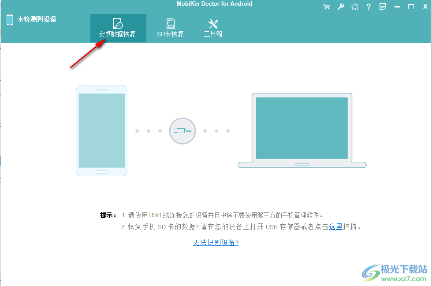432x286 pixels.
Task: Click the 这里 link to scan SD card
Action: 336,227
